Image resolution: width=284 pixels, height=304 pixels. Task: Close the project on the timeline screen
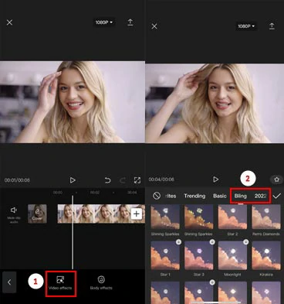9,22
